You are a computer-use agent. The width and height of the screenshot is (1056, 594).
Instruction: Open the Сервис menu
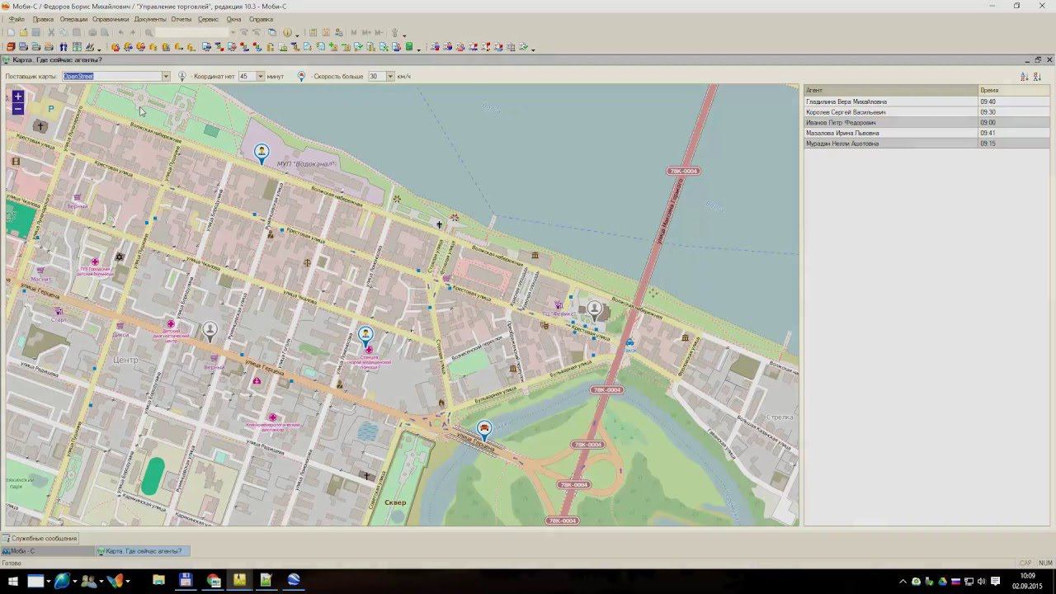point(209,19)
